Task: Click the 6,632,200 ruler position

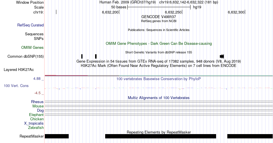Action: click(110, 12)
